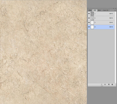Screen dimensions: 117x104
Task: Click the thumbnail of channel 3
Action: [x=92, y=23]
